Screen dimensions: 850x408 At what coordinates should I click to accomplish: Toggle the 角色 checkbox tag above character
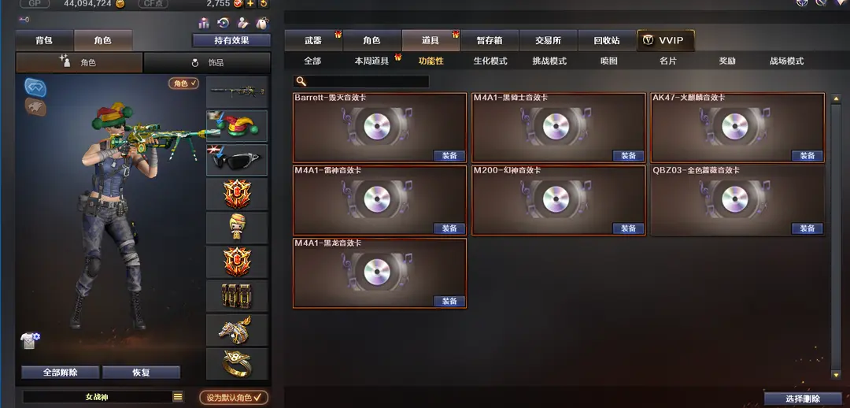183,83
